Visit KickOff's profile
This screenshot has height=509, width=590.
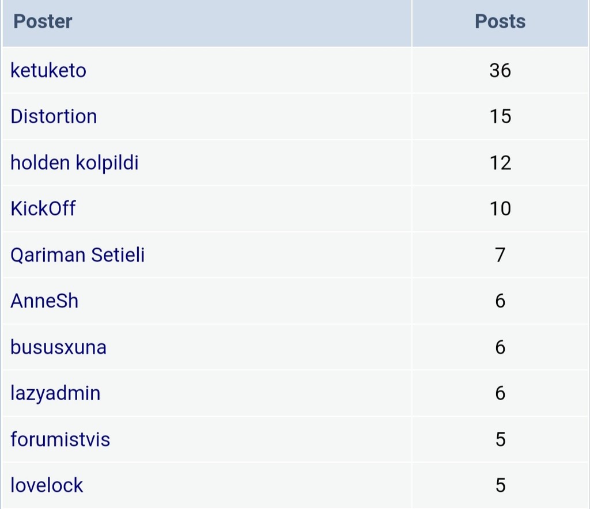(43, 208)
